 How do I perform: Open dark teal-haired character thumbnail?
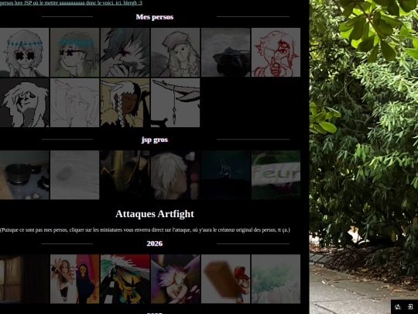125,53
